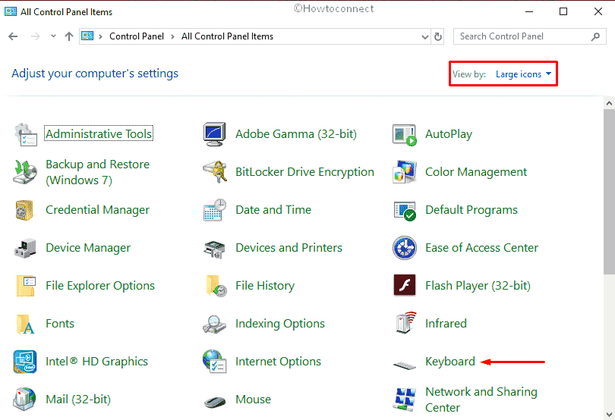615x420 pixels.
Task: Click the search magnifier icon
Action: point(595,36)
